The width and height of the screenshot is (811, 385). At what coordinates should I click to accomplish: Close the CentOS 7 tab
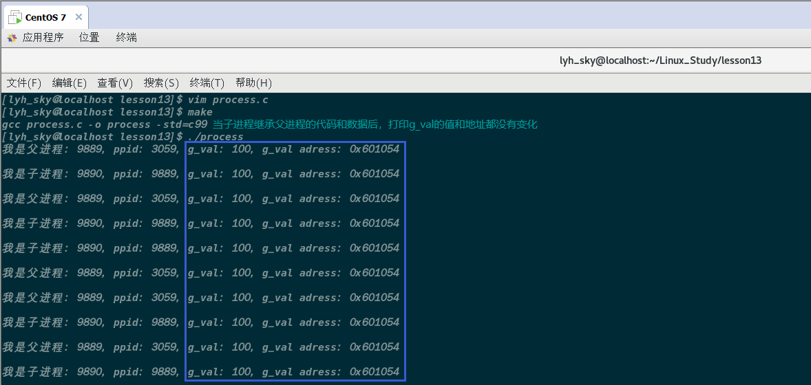click(x=78, y=17)
